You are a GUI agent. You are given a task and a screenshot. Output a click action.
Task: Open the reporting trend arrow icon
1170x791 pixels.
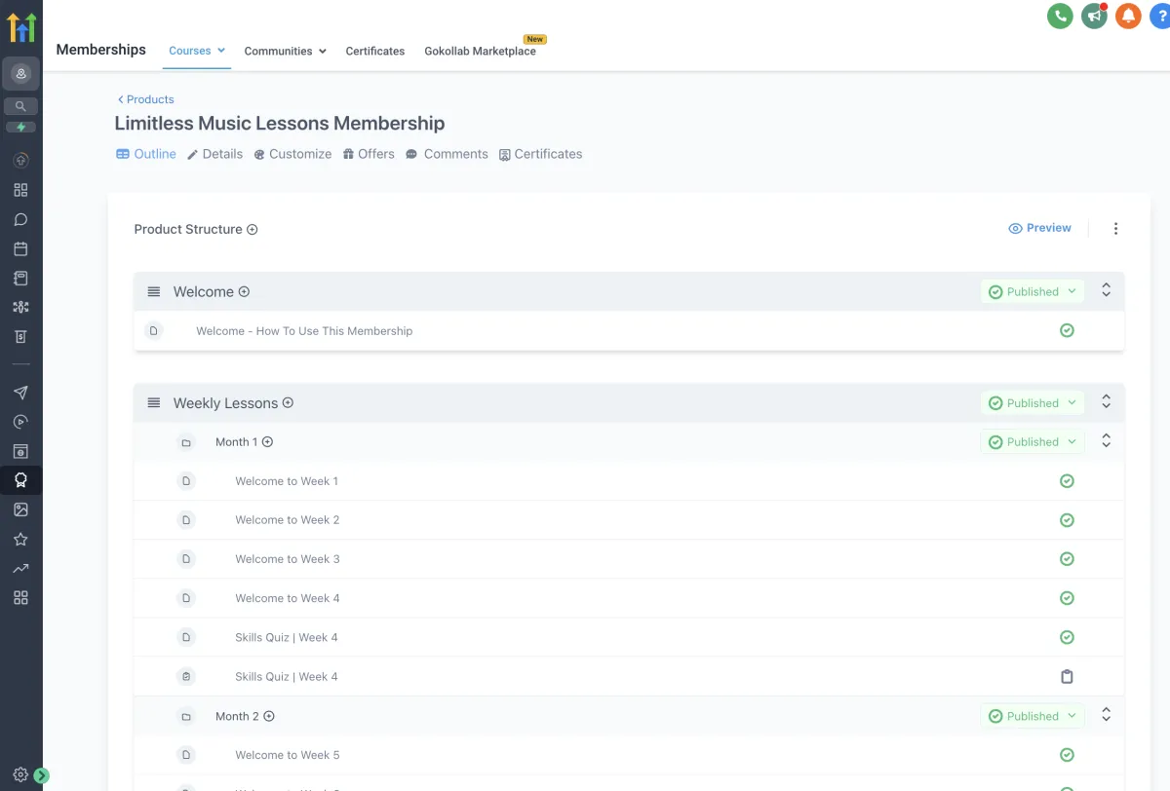[x=21, y=568]
